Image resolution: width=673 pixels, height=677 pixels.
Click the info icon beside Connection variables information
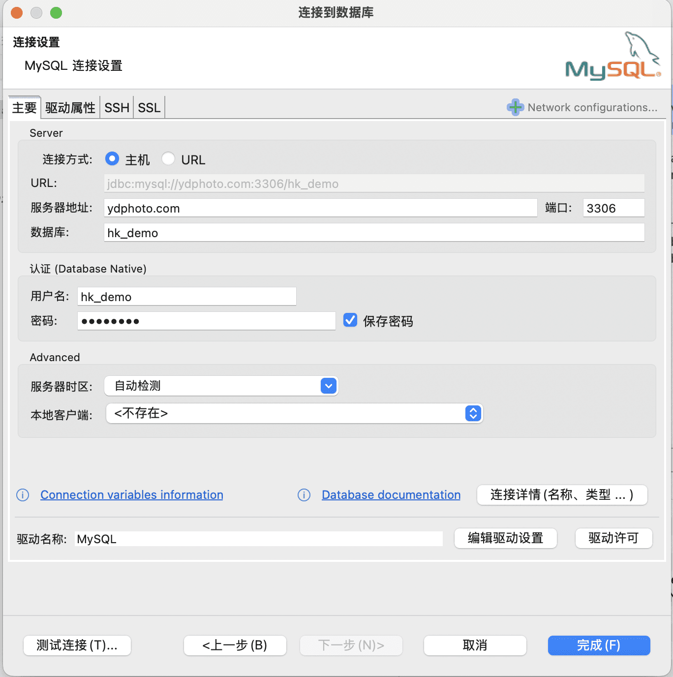(22, 495)
